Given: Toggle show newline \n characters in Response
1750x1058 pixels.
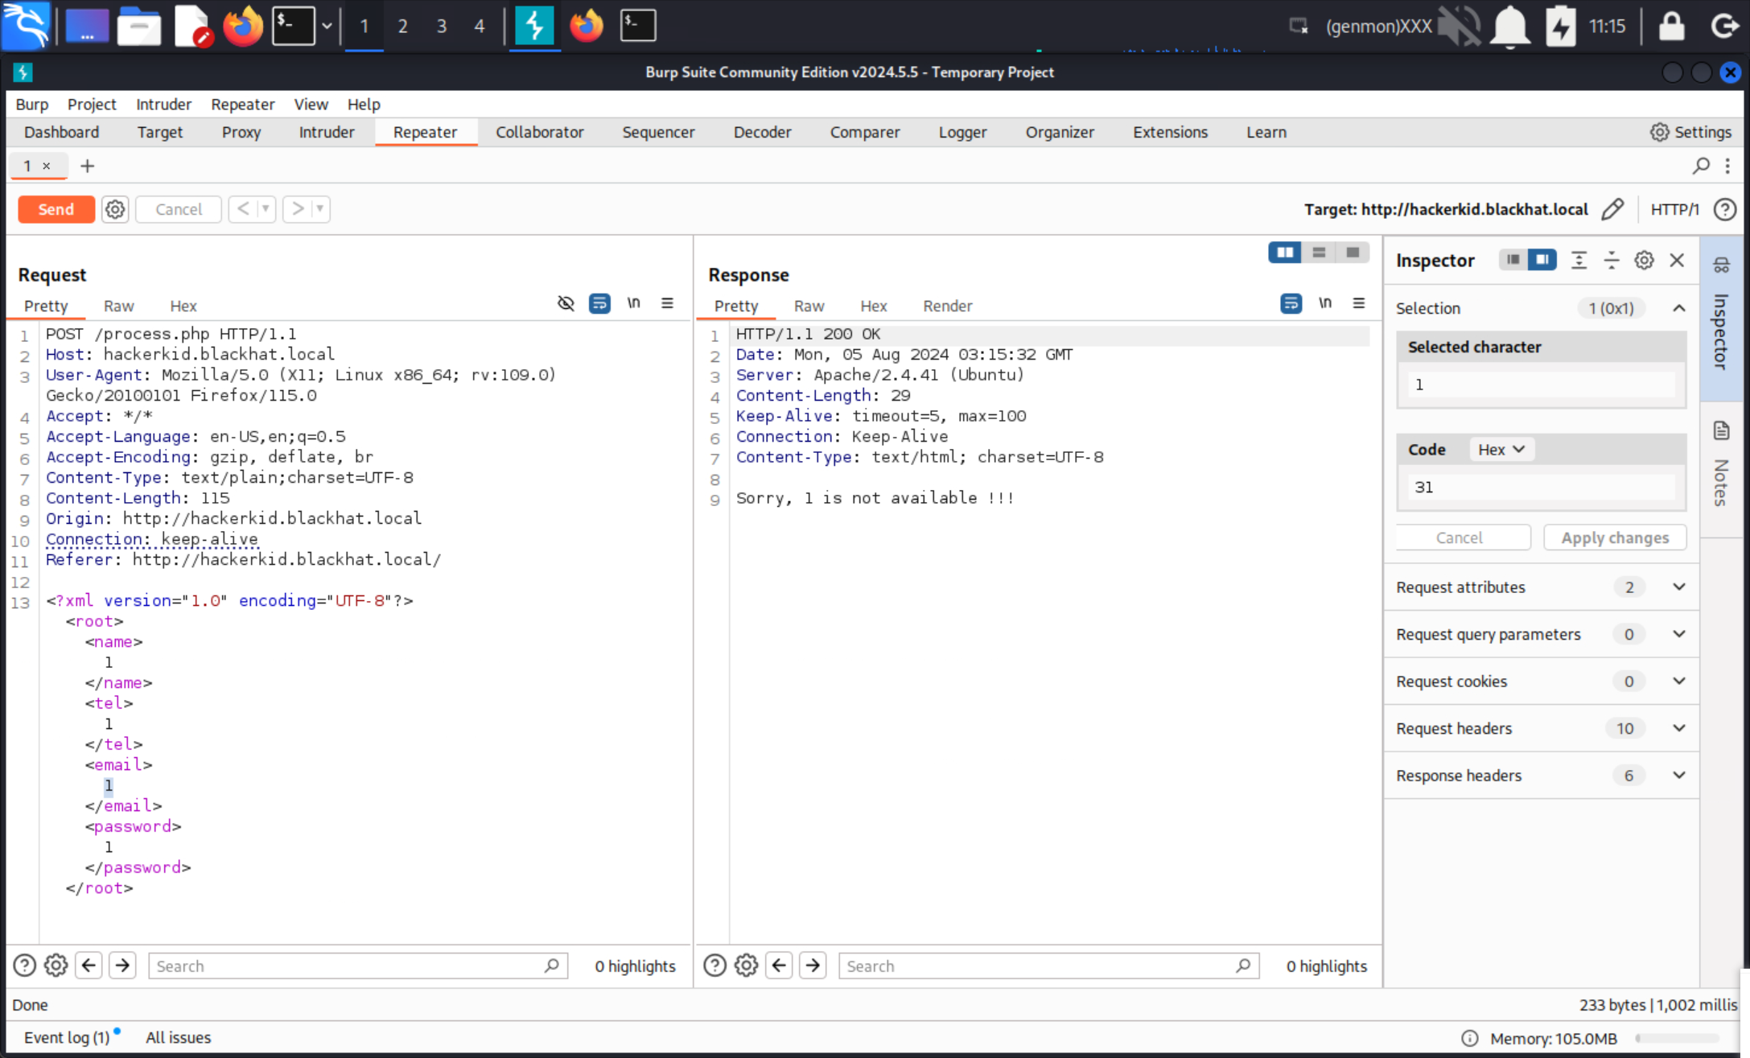Looking at the screenshot, I should pos(1325,303).
